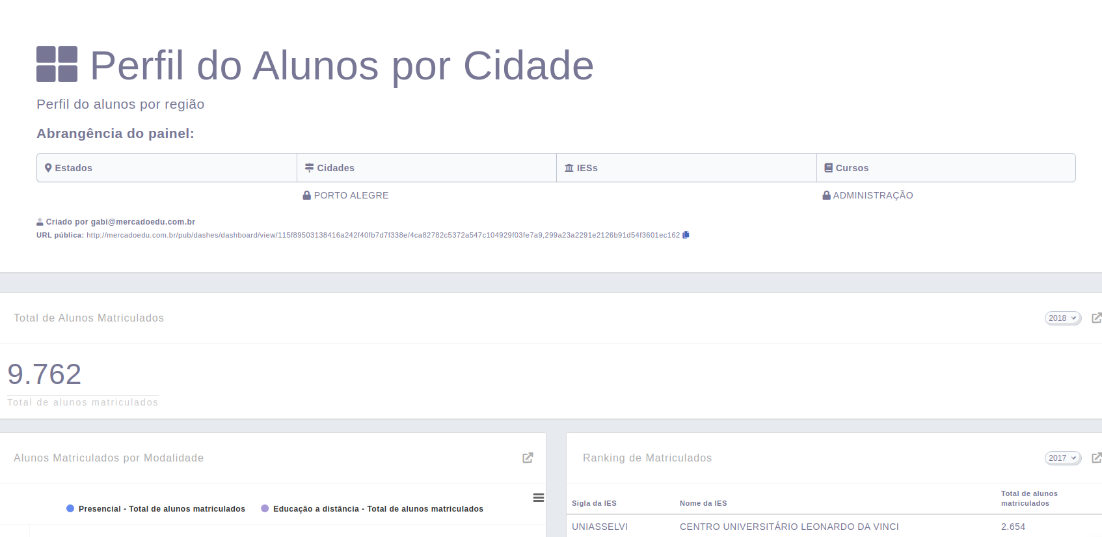Viewport: 1102px width, 537px height.
Task: Sort by Total de alunos matriculados column header
Action: pyautogui.click(x=1029, y=499)
